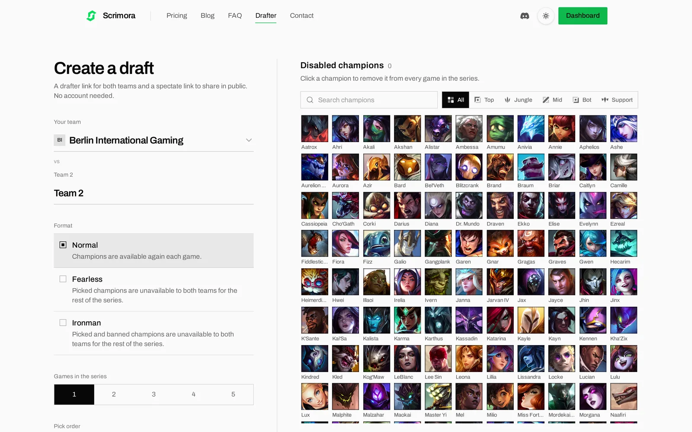Disable the Gangplank champion
This screenshot has width=692, height=432.
[x=438, y=244]
